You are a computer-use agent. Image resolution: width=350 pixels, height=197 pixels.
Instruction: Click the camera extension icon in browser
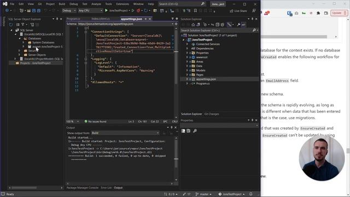coord(296,13)
